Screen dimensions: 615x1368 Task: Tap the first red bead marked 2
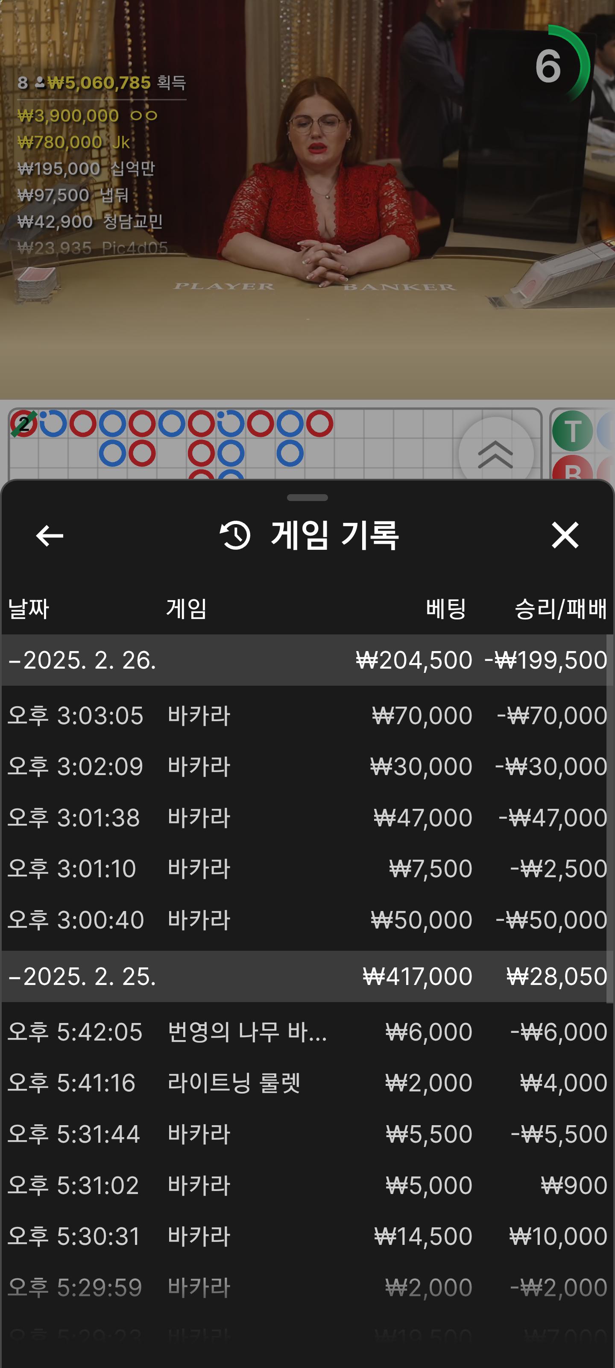point(23,424)
